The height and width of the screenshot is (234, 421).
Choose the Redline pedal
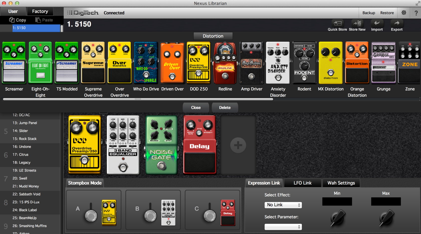point(225,63)
